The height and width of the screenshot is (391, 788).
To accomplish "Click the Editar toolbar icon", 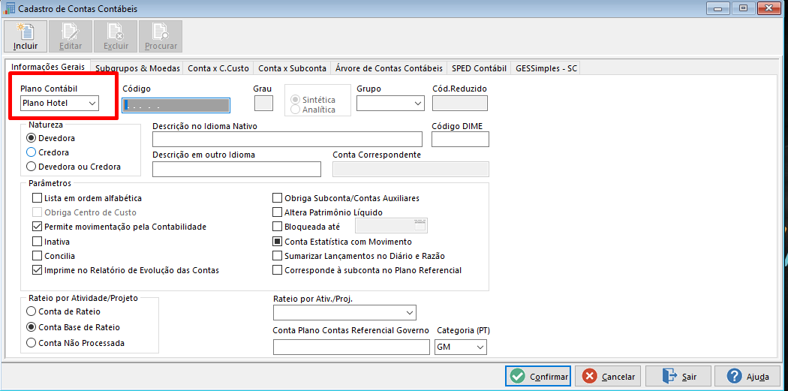I will [71, 36].
